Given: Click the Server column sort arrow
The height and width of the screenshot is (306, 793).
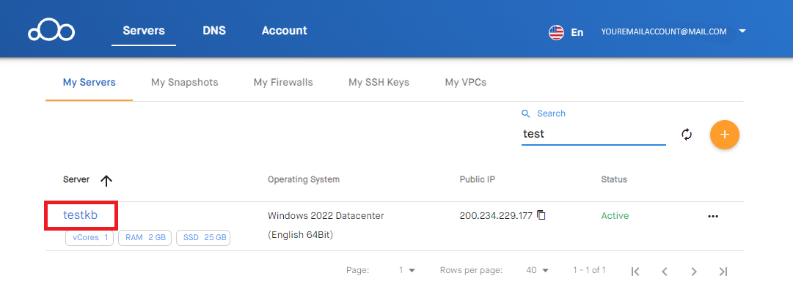Looking at the screenshot, I should tap(106, 181).
